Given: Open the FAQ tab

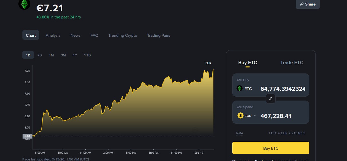Looking at the screenshot, I should 94,35.
